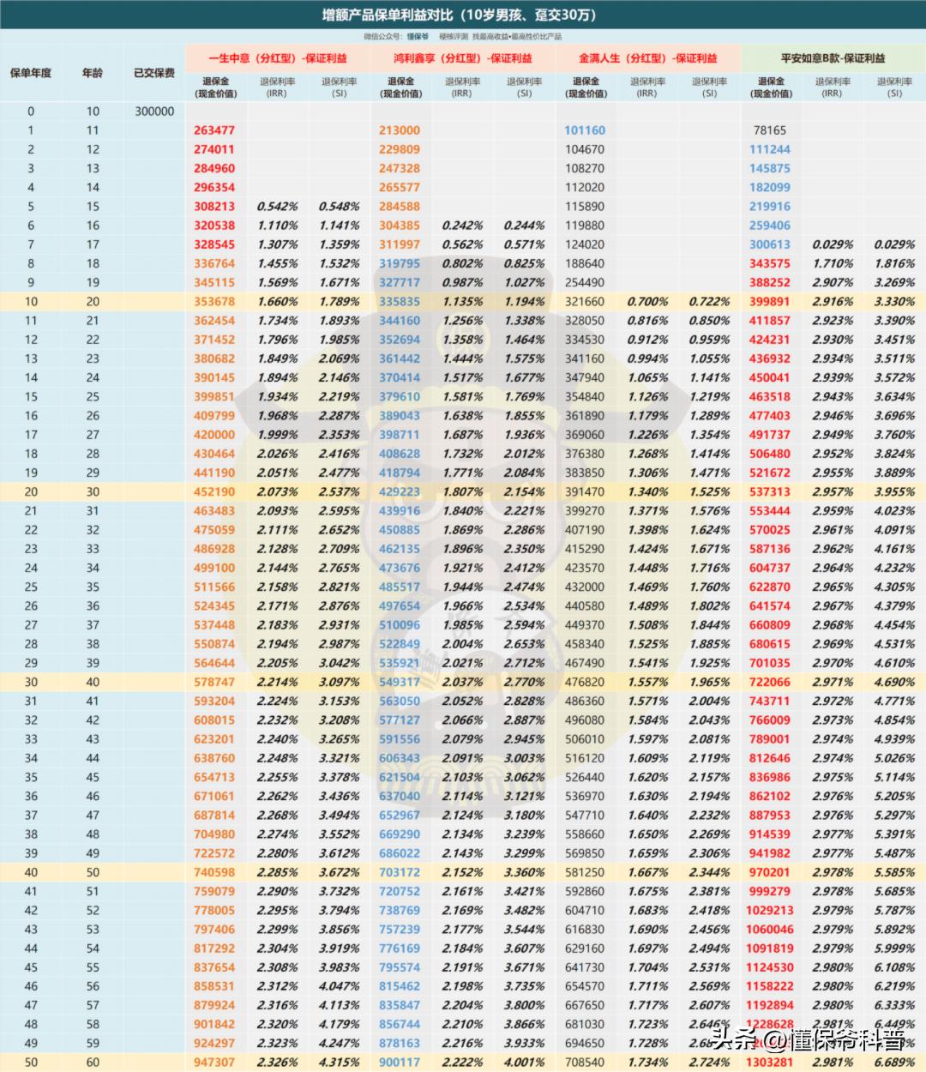926x1072 pixels.
Task: Select the cell 104670
Action: (x=585, y=149)
